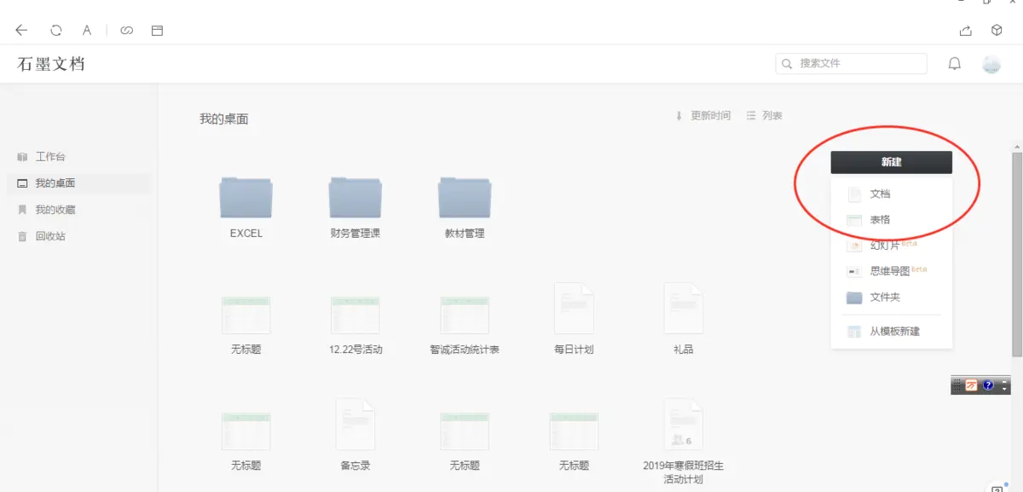Click the 新建 button

893,162
